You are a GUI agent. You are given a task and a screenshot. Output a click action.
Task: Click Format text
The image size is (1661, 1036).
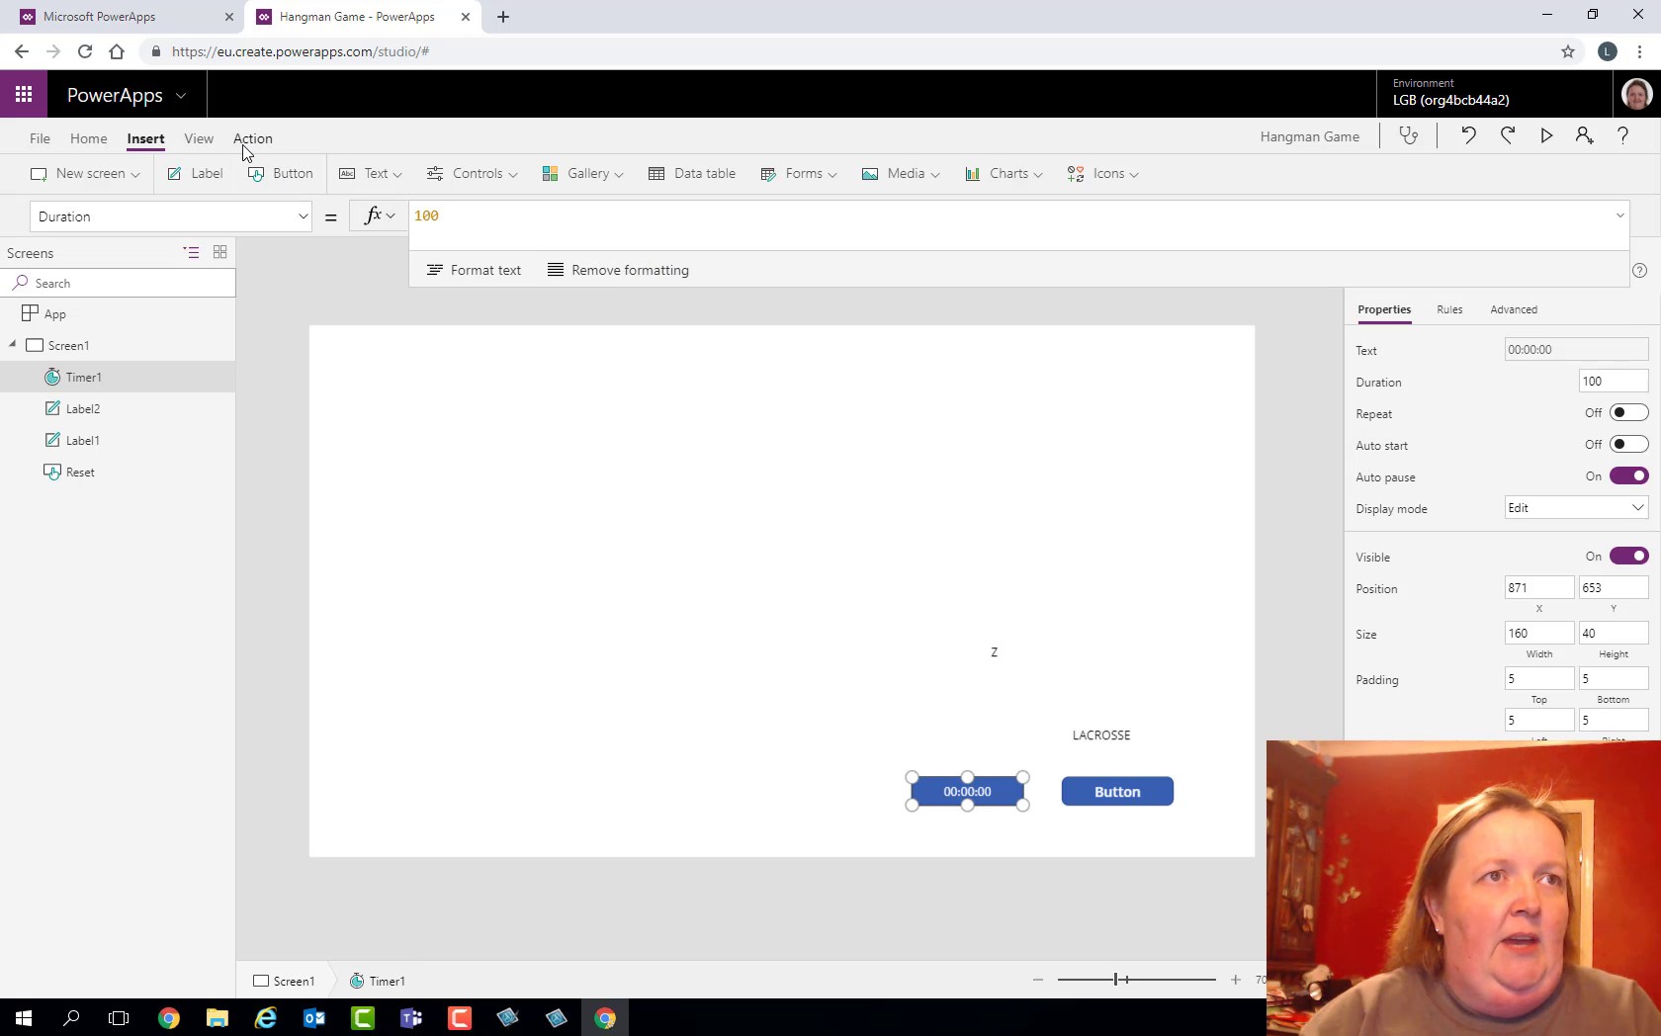click(474, 270)
